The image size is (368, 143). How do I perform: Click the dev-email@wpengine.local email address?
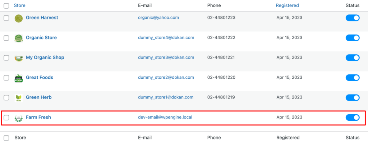coord(165,117)
